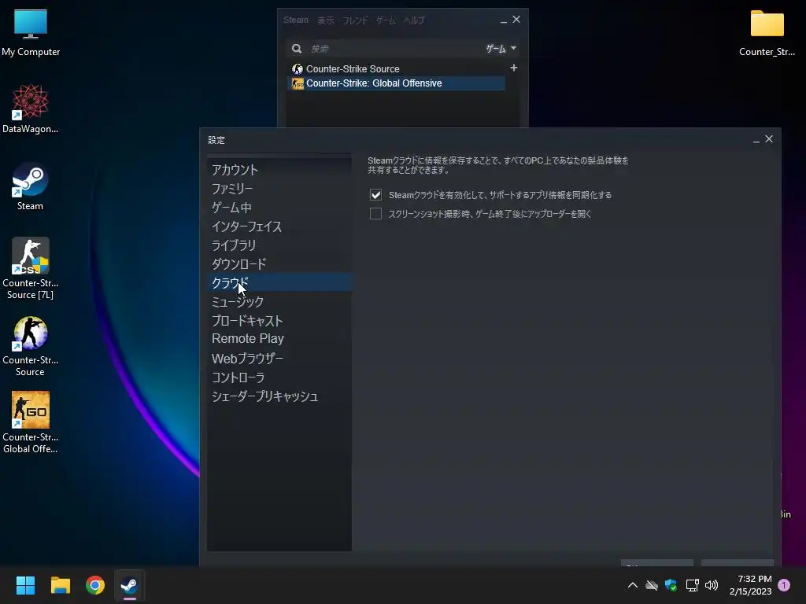The height and width of the screenshot is (604, 806).
Task: Close the 設定 settings window
Action: pyautogui.click(x=769, y=139)
